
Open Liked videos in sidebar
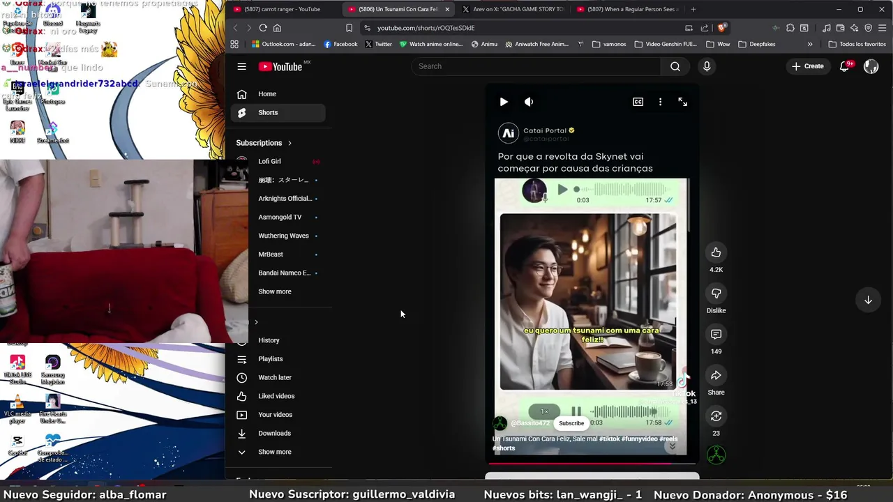coord(278,396)
